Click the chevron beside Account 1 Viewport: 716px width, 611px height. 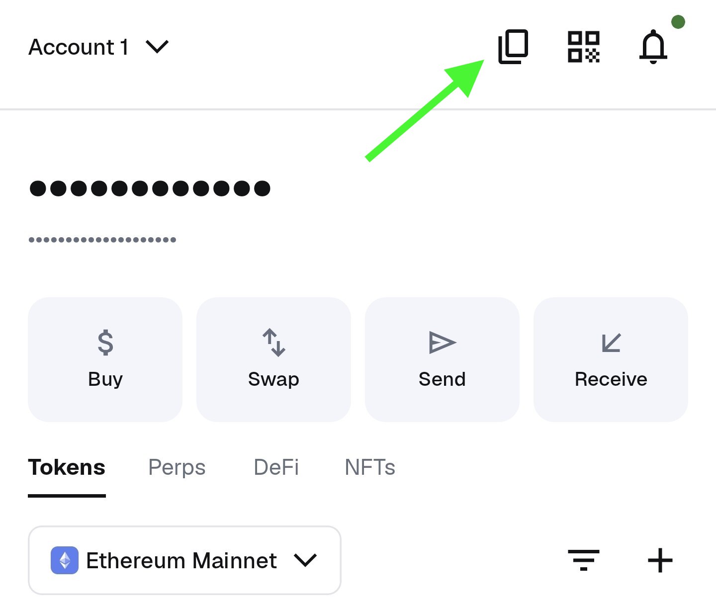click(x=157, y=47)
